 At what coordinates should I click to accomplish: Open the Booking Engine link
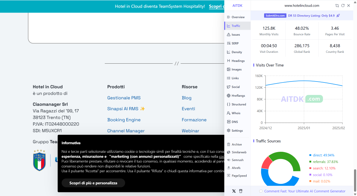point(124,120)
